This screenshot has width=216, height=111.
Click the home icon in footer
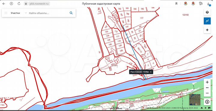pos(202,108)
